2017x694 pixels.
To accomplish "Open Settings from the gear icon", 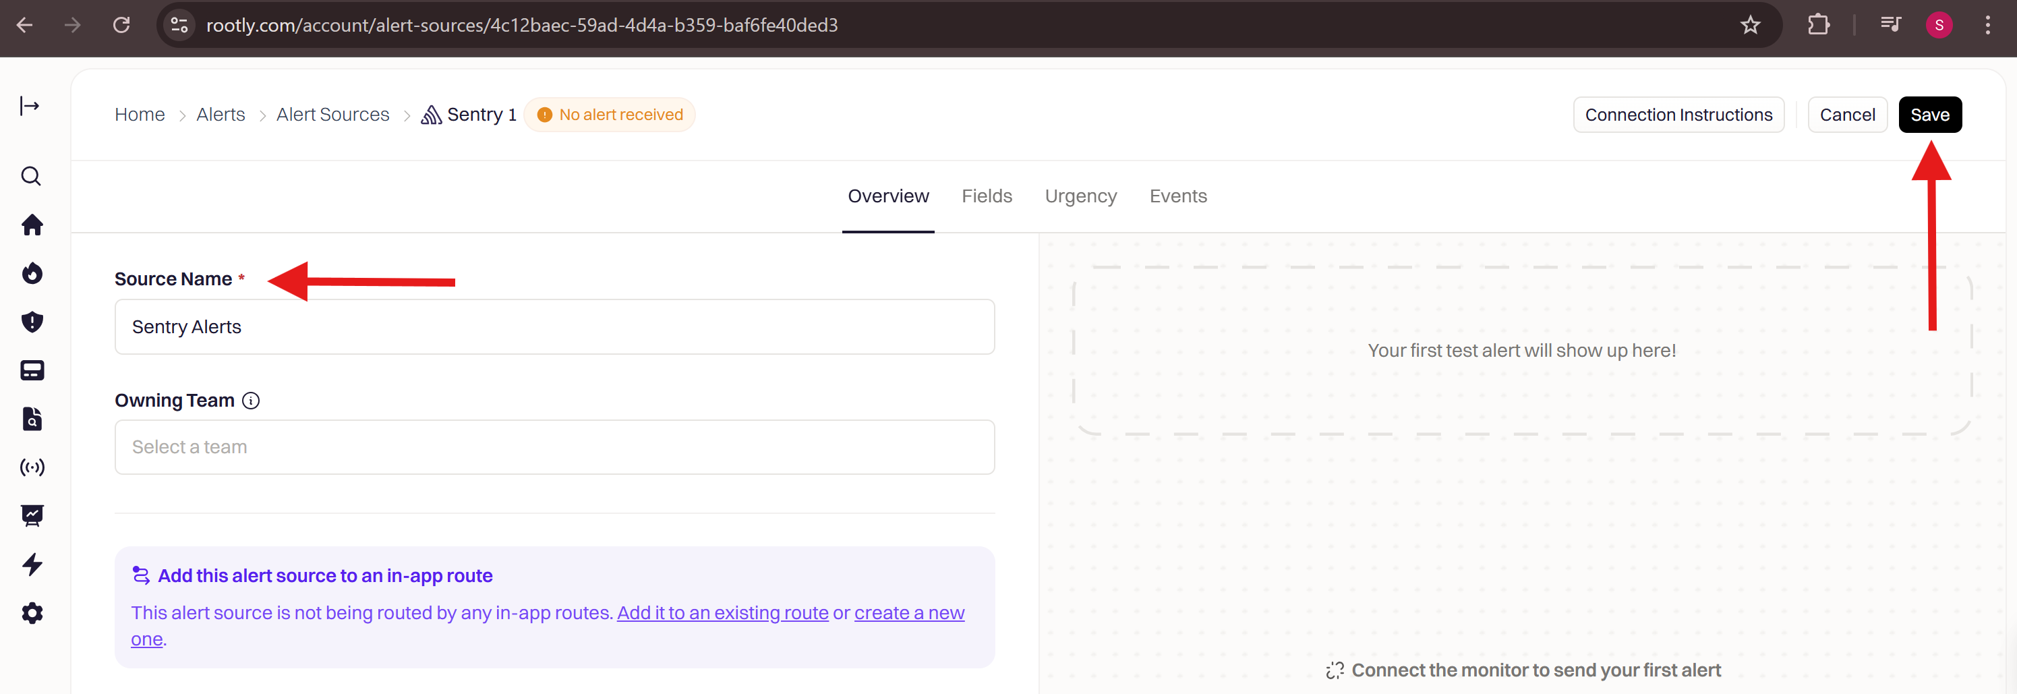I will tap(31, 612).
